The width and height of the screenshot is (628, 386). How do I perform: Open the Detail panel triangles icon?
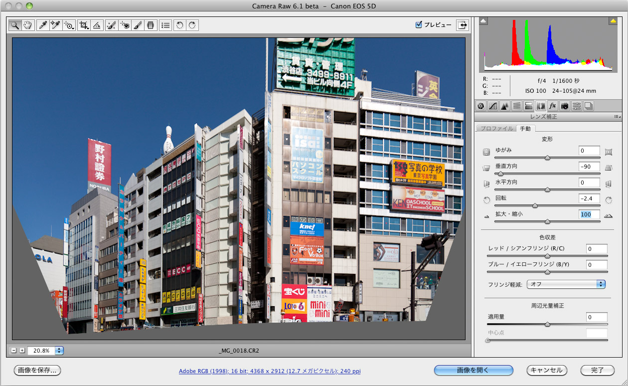click(x=505, y=106)
